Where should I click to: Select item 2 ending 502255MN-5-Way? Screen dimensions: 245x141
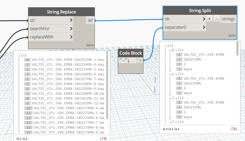pos(68,69)
